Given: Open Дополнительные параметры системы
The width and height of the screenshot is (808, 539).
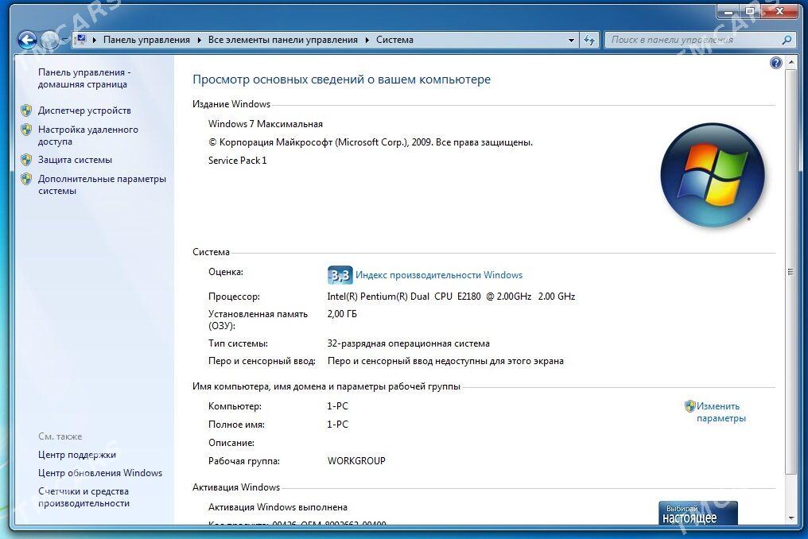Looking at the screenshot, I should (x=102, y=184).
